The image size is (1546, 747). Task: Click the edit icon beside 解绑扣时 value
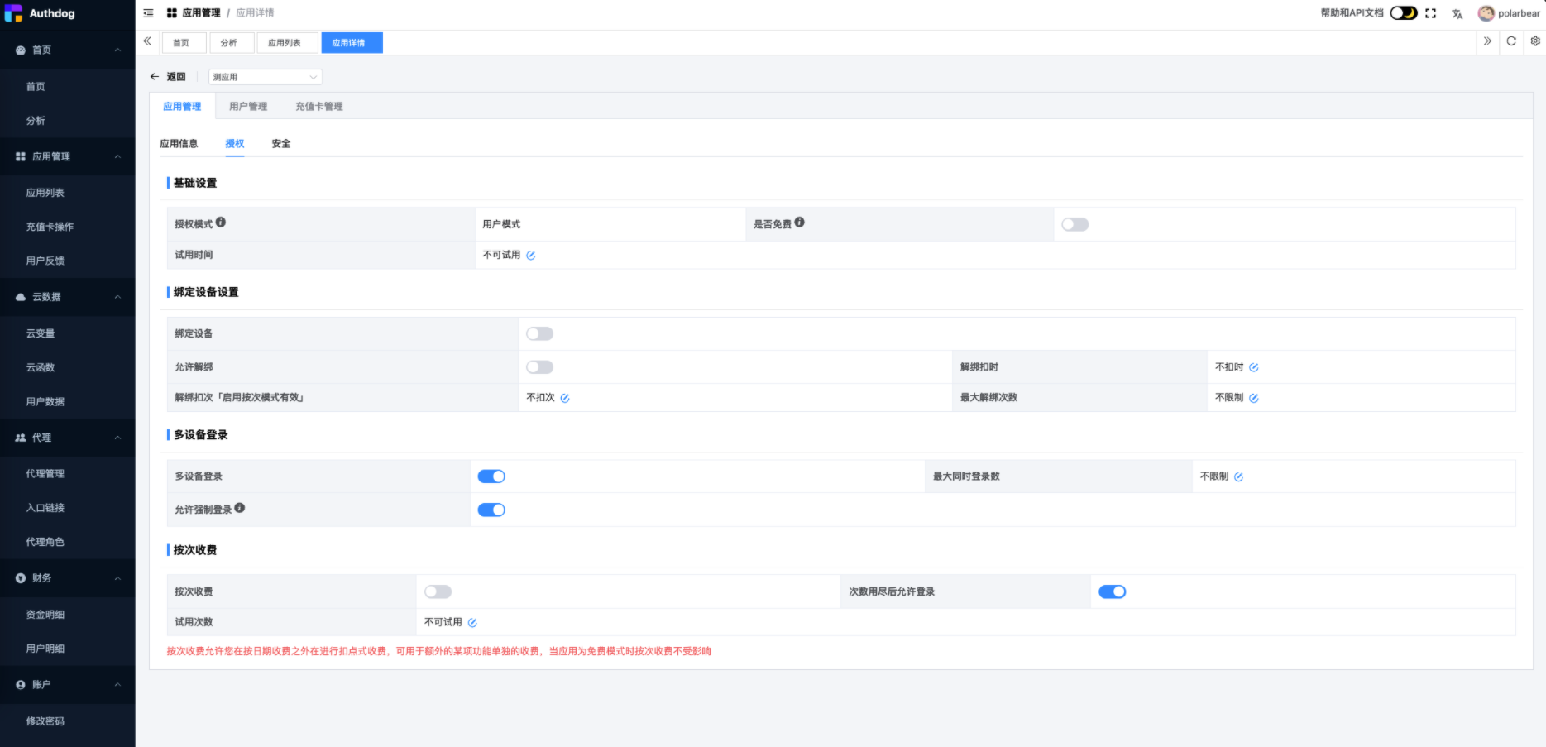point(1254,367)
